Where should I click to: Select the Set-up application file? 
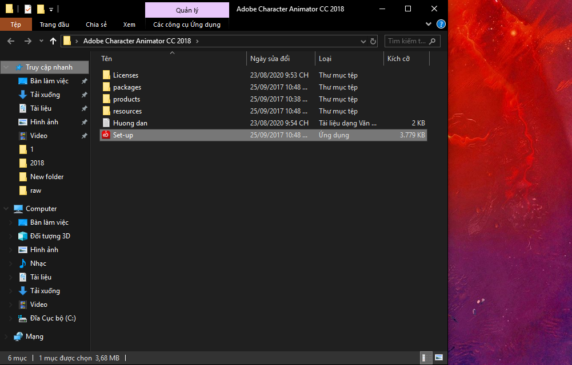tap(263, 135)
